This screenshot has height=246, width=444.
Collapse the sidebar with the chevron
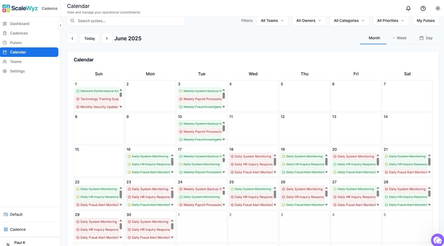[60, 25]
